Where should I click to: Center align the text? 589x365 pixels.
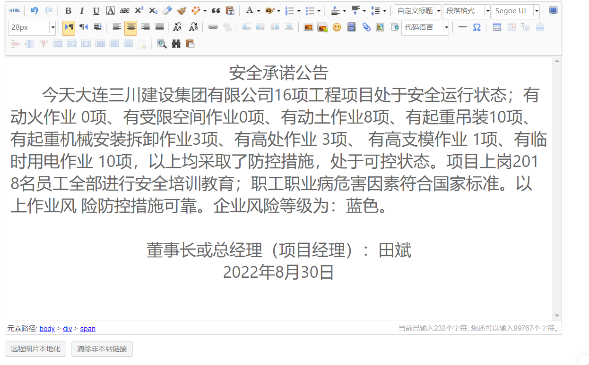(x=131, y=27)
